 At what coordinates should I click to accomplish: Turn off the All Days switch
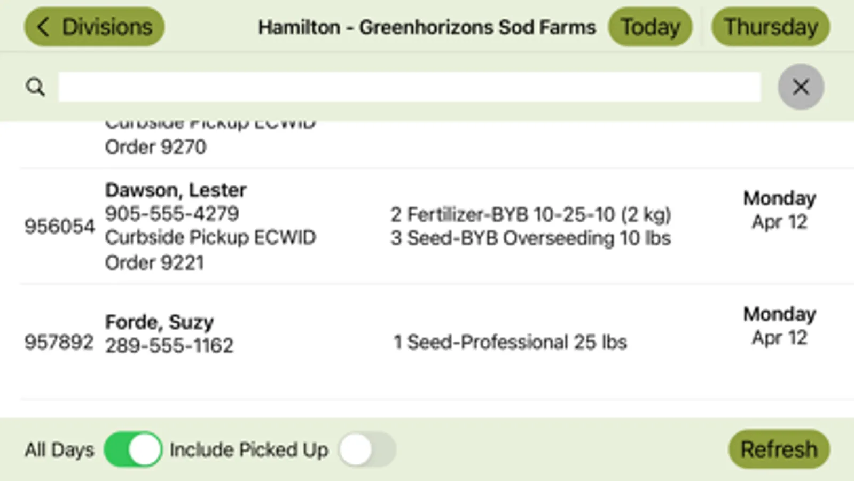(133, 449)
